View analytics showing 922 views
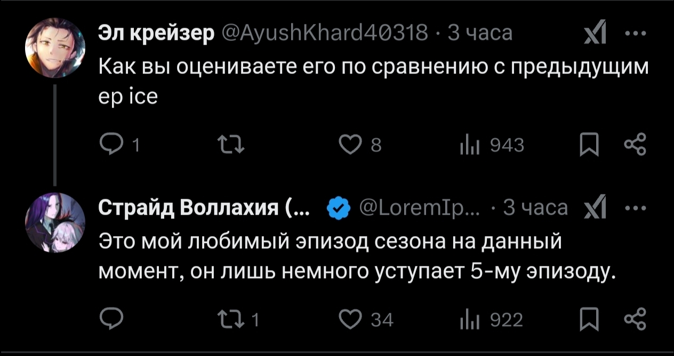The image size is (674, 356). (x=464, y=319)
